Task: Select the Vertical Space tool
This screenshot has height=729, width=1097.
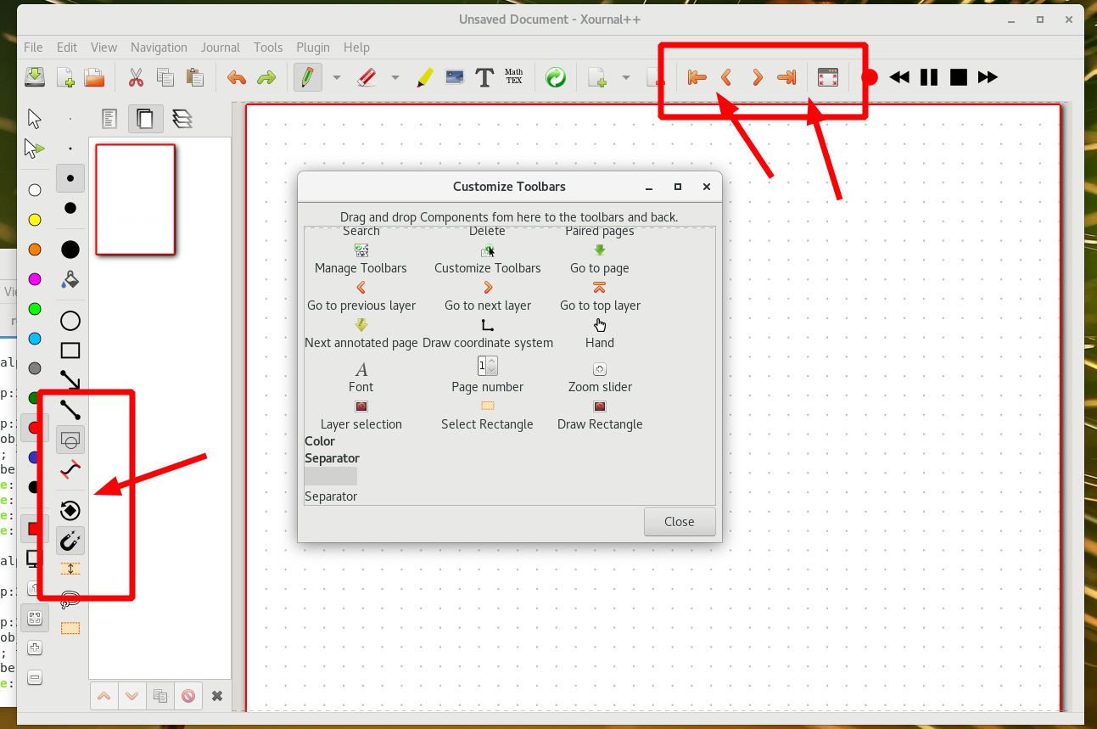Action: tap(70, 569)
